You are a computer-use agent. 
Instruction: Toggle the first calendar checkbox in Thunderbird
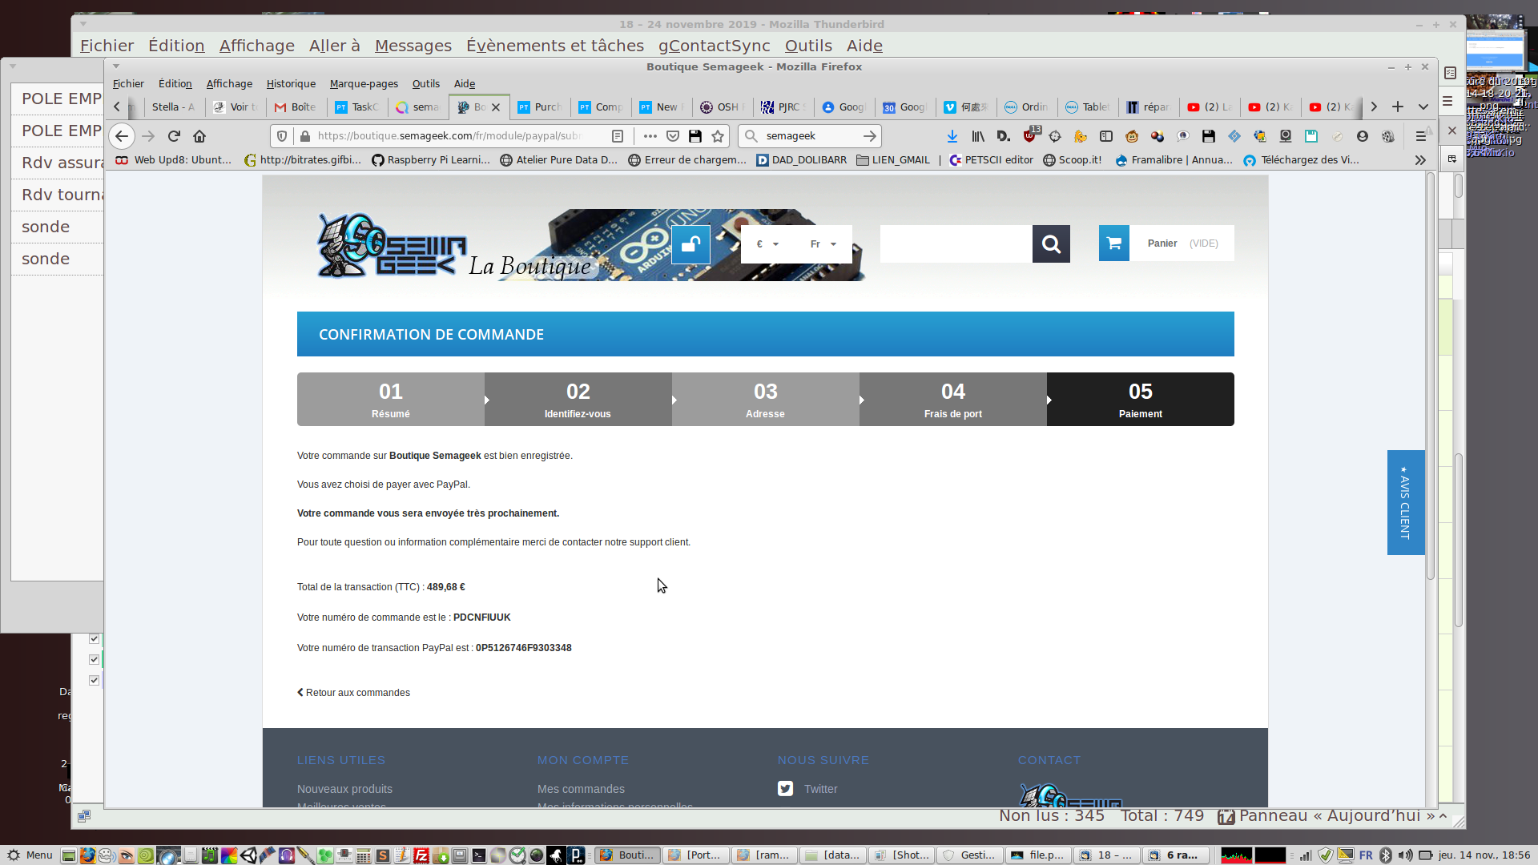coord(94,638)
